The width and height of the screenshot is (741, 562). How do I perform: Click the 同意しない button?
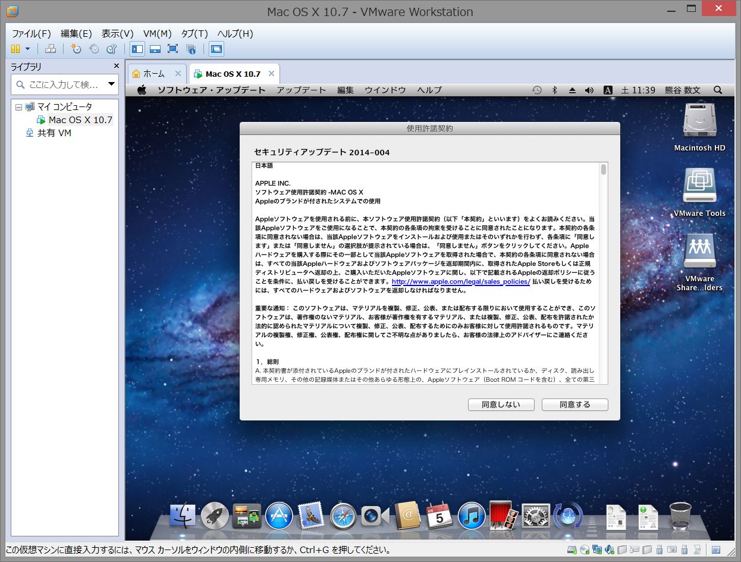coord(501,404)
